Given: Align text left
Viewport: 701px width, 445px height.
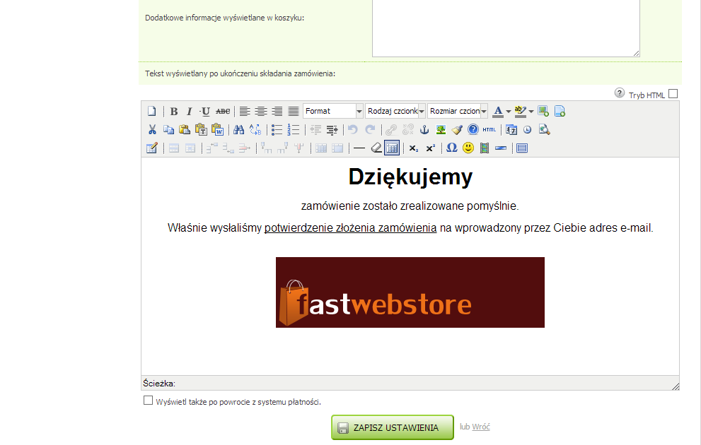Looking at the screenshot, I should [245, 111].
